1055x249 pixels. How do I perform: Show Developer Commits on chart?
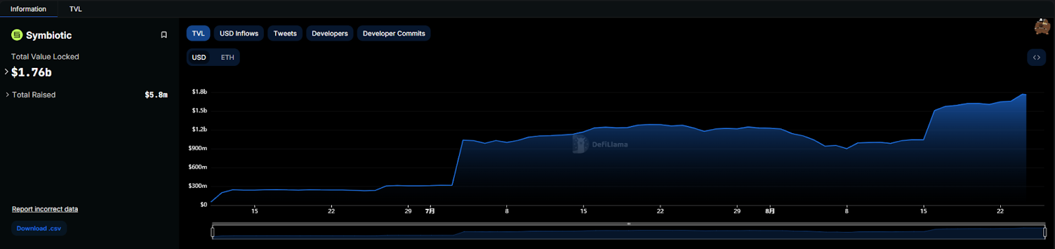394,34
